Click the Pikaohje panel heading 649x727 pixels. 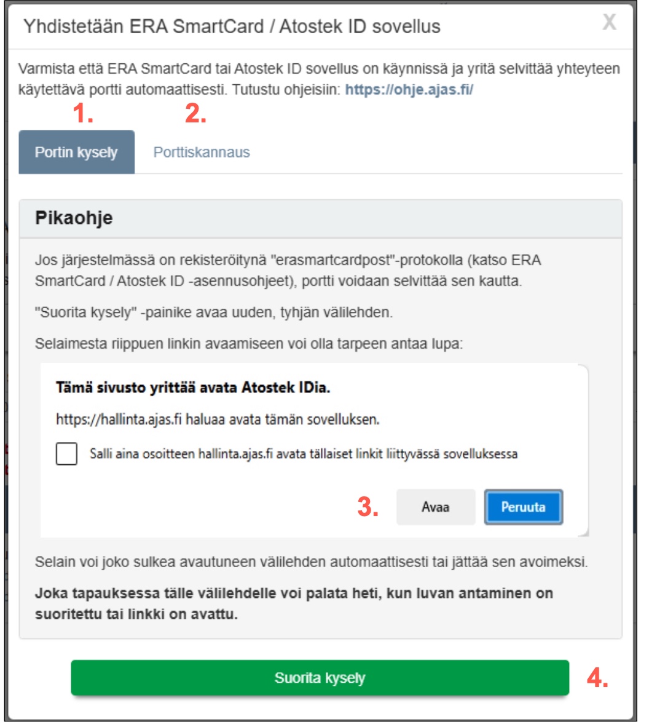[74, 218]
